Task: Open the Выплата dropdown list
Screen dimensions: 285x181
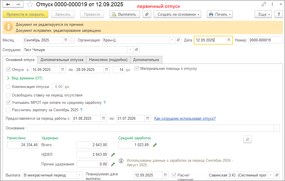Action: coord(80,175)
